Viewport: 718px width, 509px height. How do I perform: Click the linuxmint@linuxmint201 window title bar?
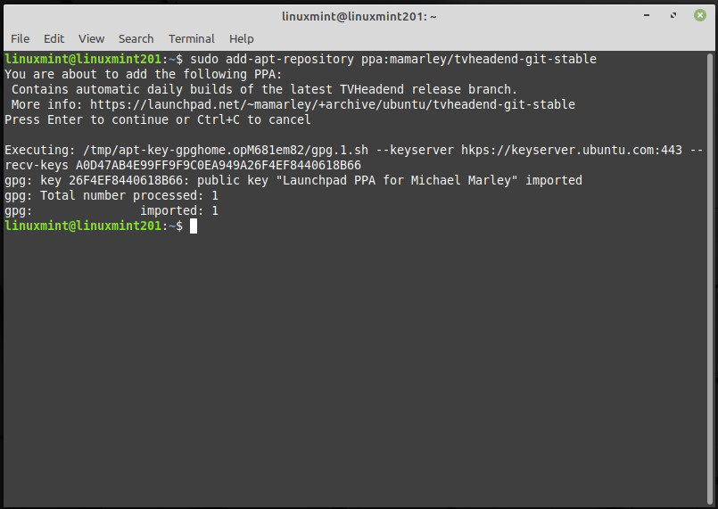coord(358,16)
